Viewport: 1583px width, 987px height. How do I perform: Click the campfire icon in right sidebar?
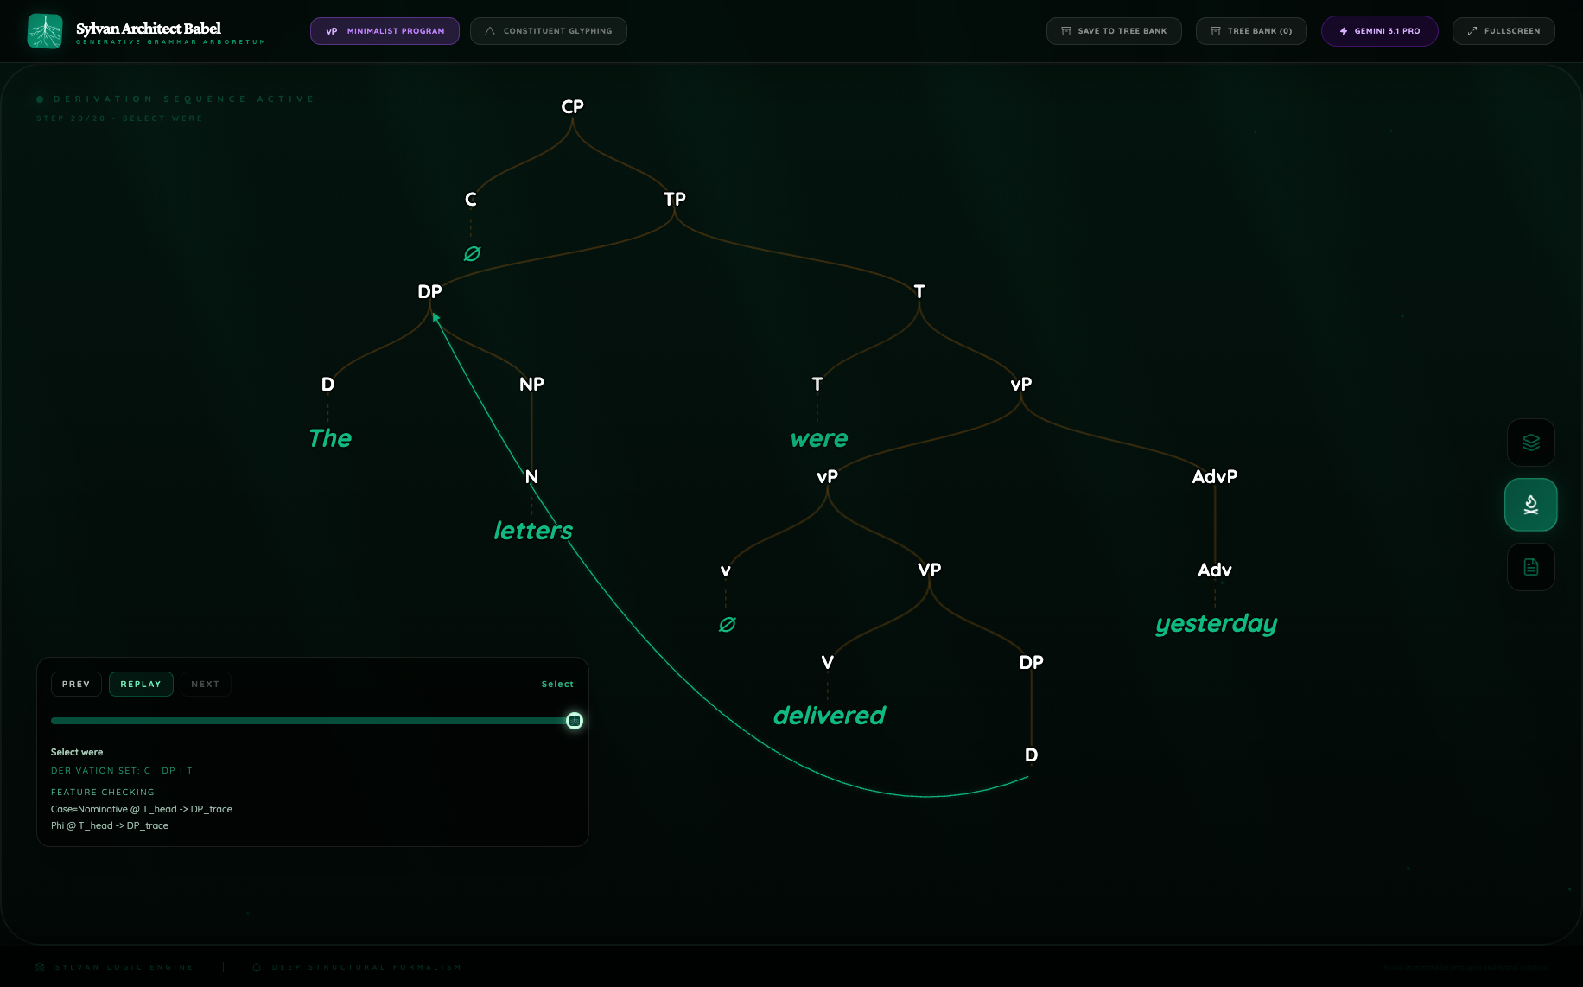tap(1530, 505)
